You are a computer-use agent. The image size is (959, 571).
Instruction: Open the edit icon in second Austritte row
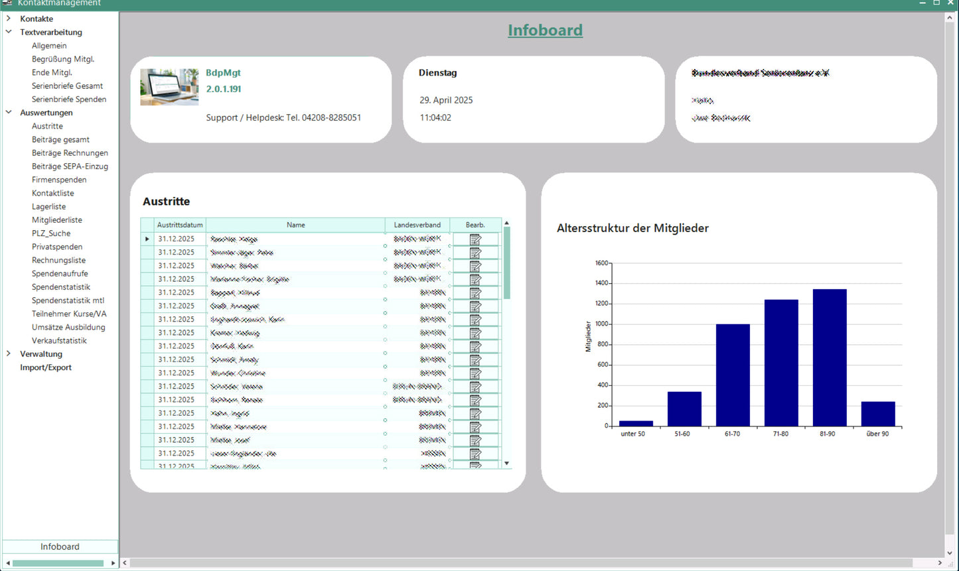[475, 253]
